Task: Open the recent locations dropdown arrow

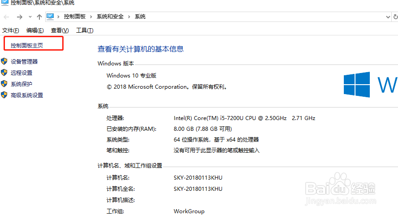Action: click(x=30, y=17)
